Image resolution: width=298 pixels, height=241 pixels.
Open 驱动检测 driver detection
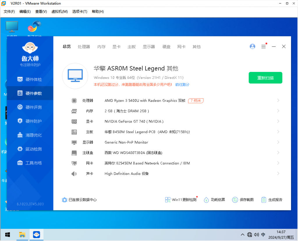click(30, 149)
